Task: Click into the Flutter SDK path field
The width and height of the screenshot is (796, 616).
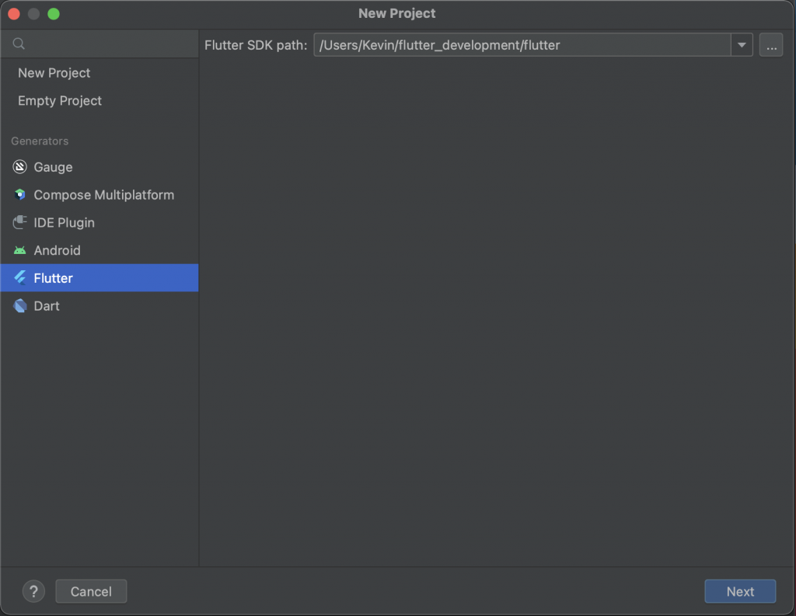Action: click(x=522, y=44)
